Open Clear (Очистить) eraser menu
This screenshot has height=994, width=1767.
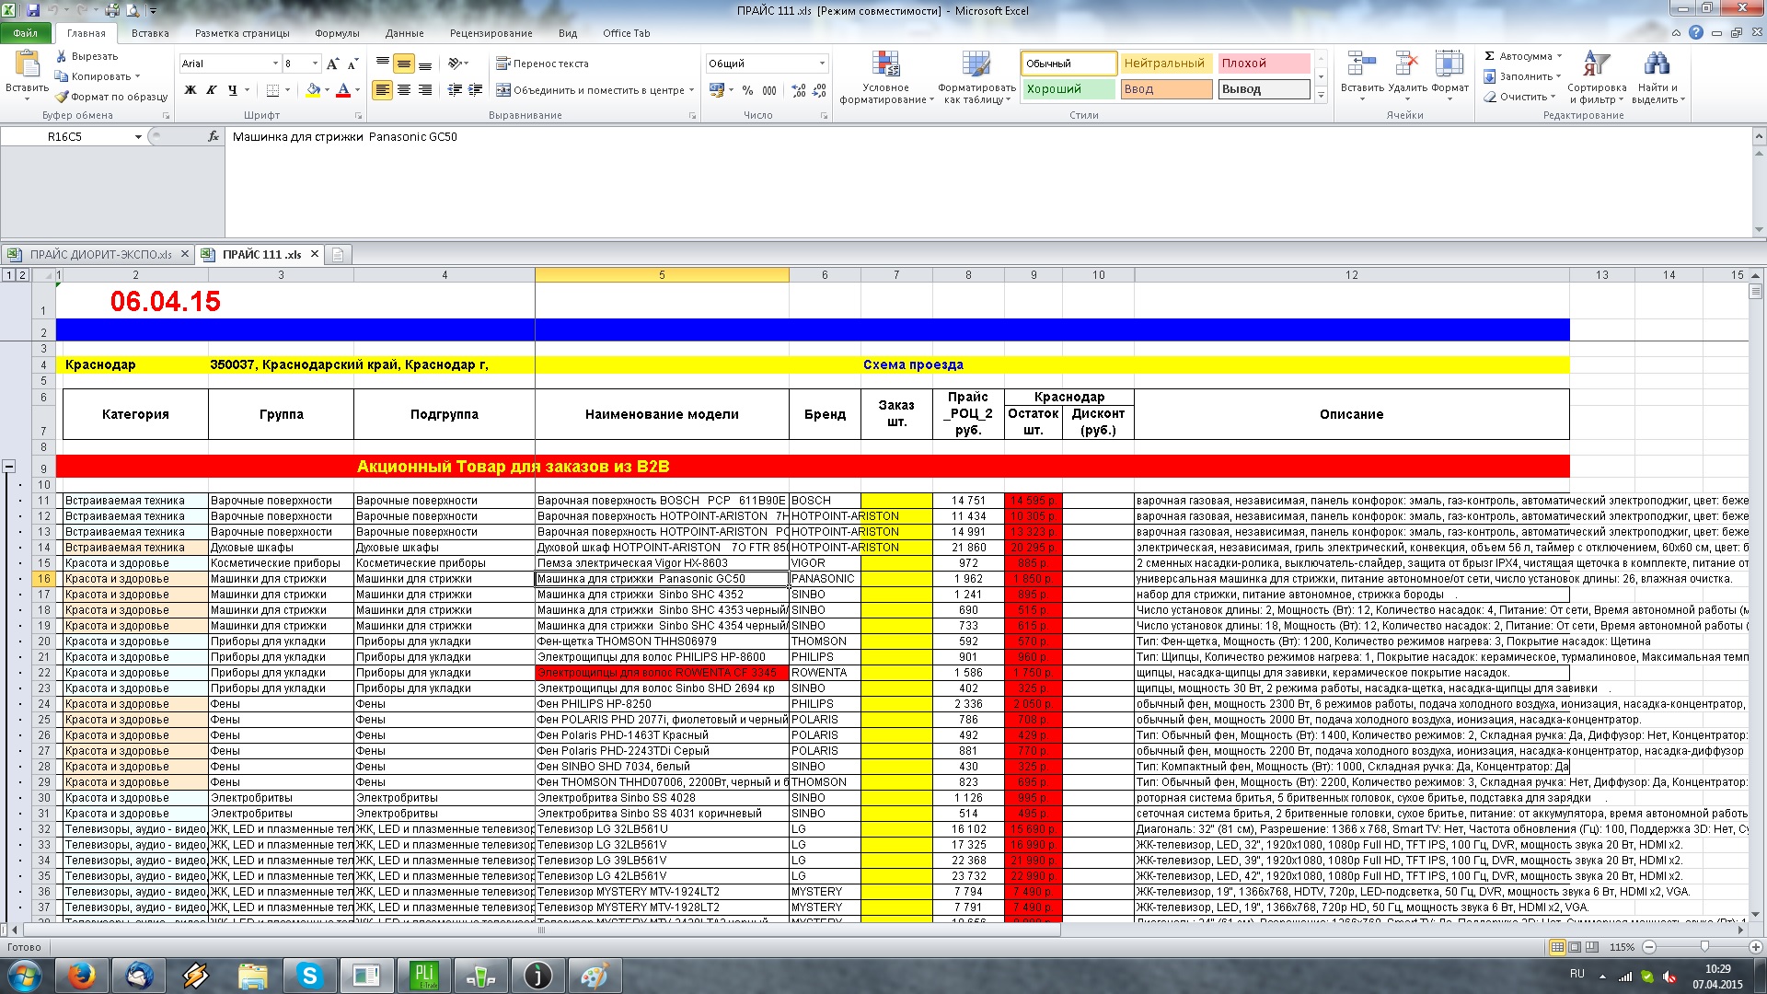tap(1519, 97)
